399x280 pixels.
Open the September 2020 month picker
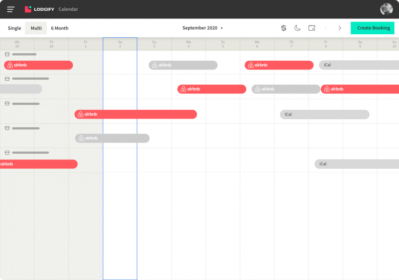tap(202, 28)
